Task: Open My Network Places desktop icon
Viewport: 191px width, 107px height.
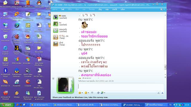Action: coord(5,28)
